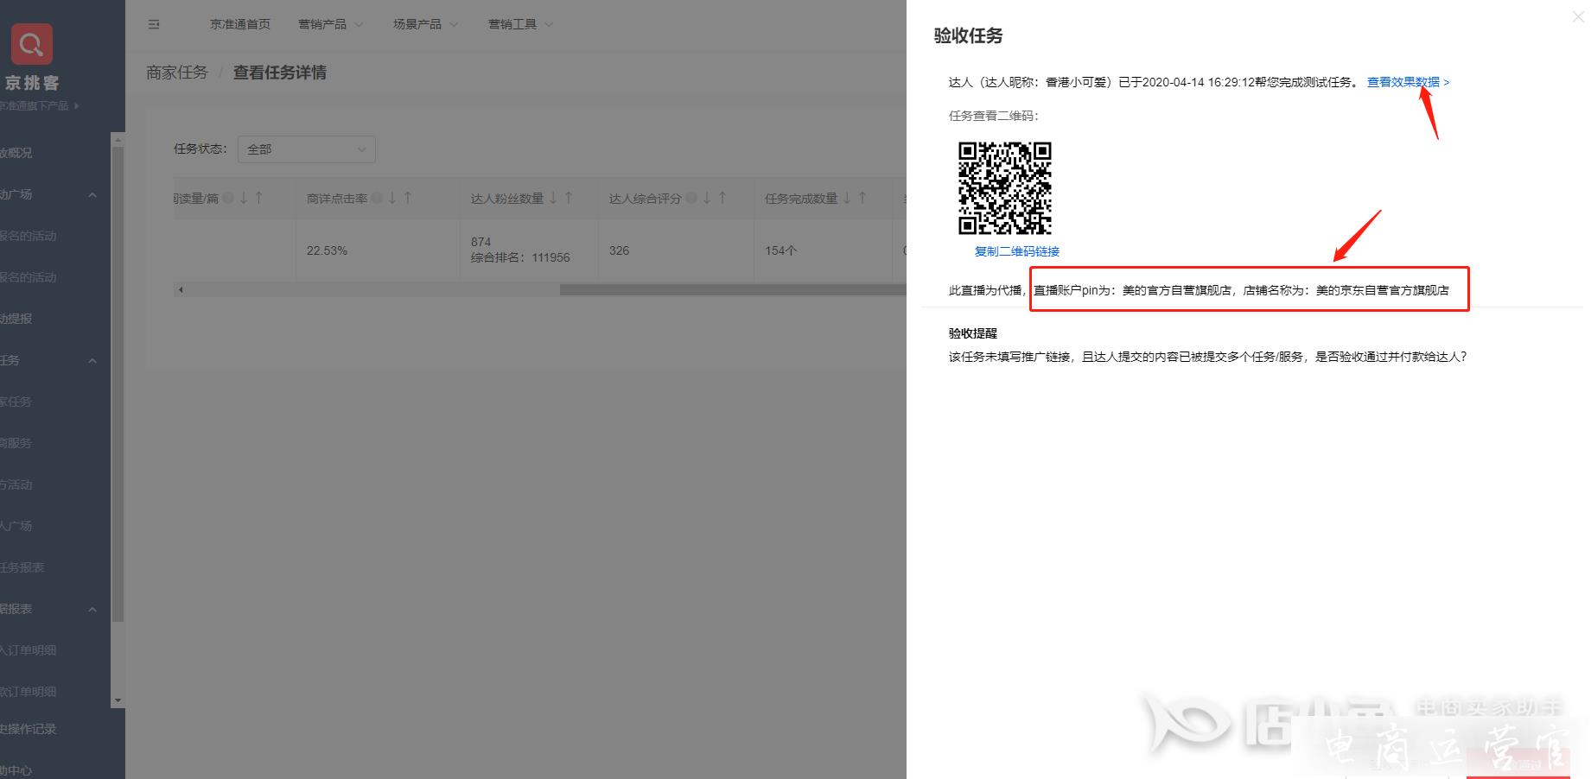Click 22.53% cell in table
This screenshot has height=779, width=1591.
click(x=327, y=250)
